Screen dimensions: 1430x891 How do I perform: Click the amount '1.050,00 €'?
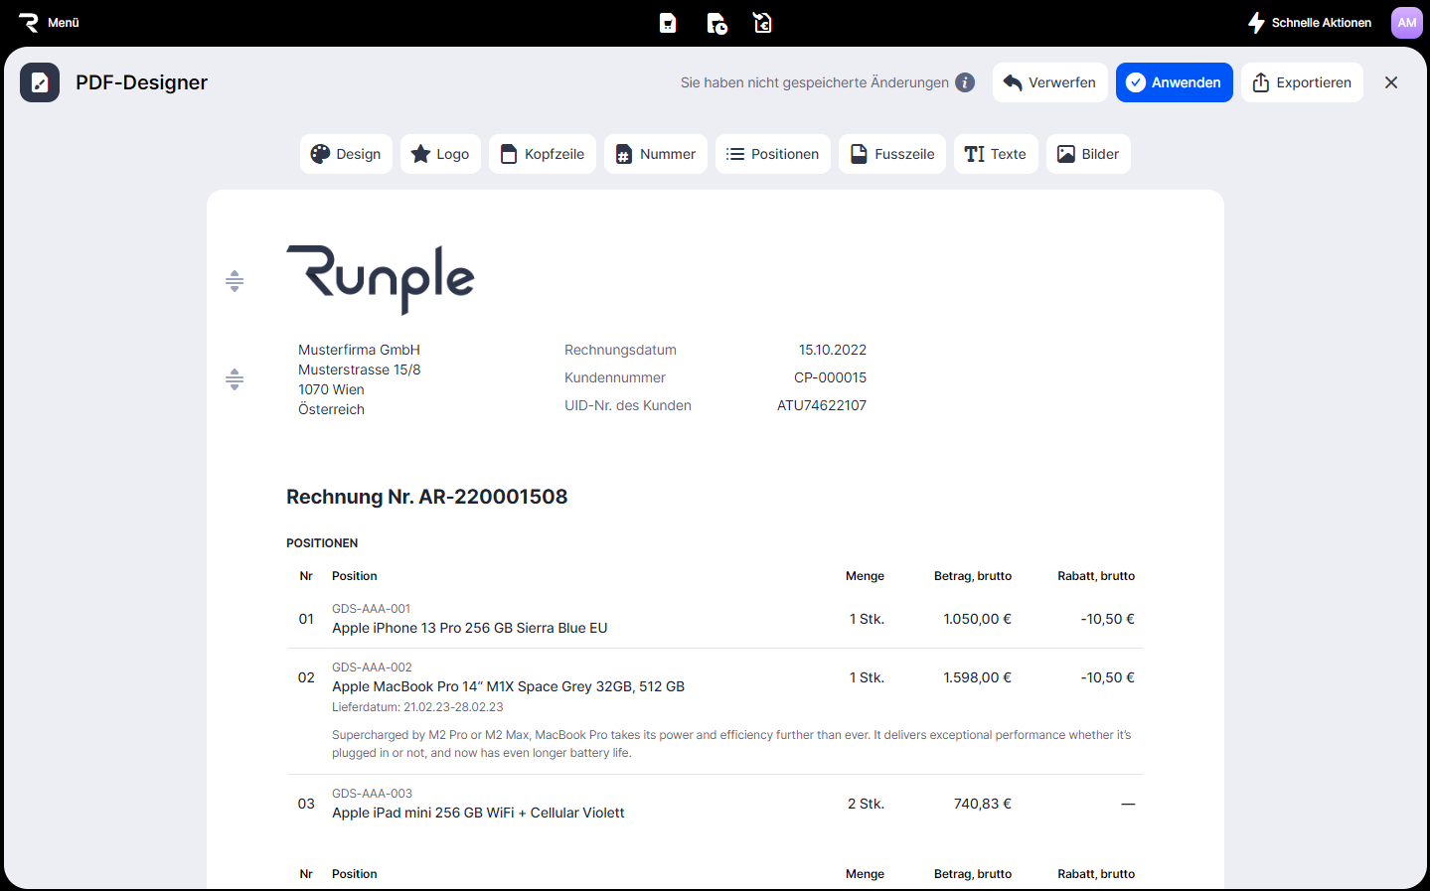[x=977, y=619]
